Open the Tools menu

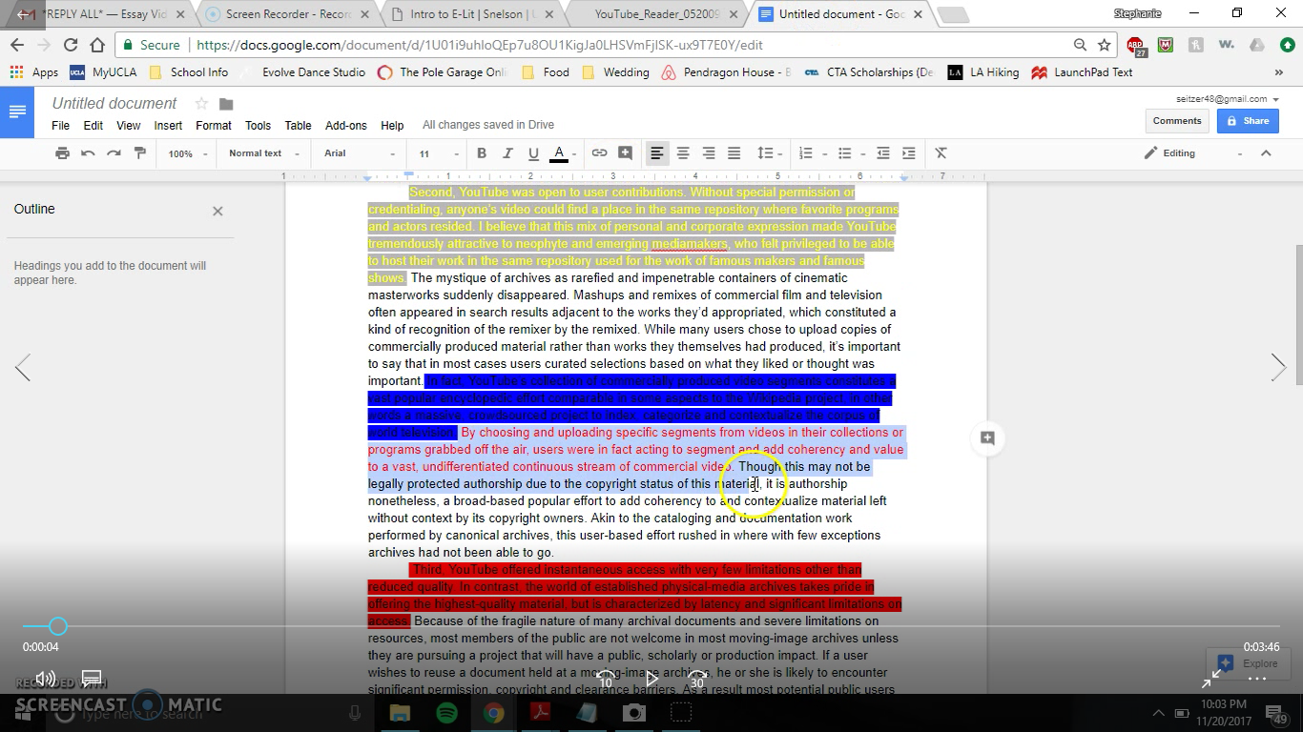click(x=258, y=125)
